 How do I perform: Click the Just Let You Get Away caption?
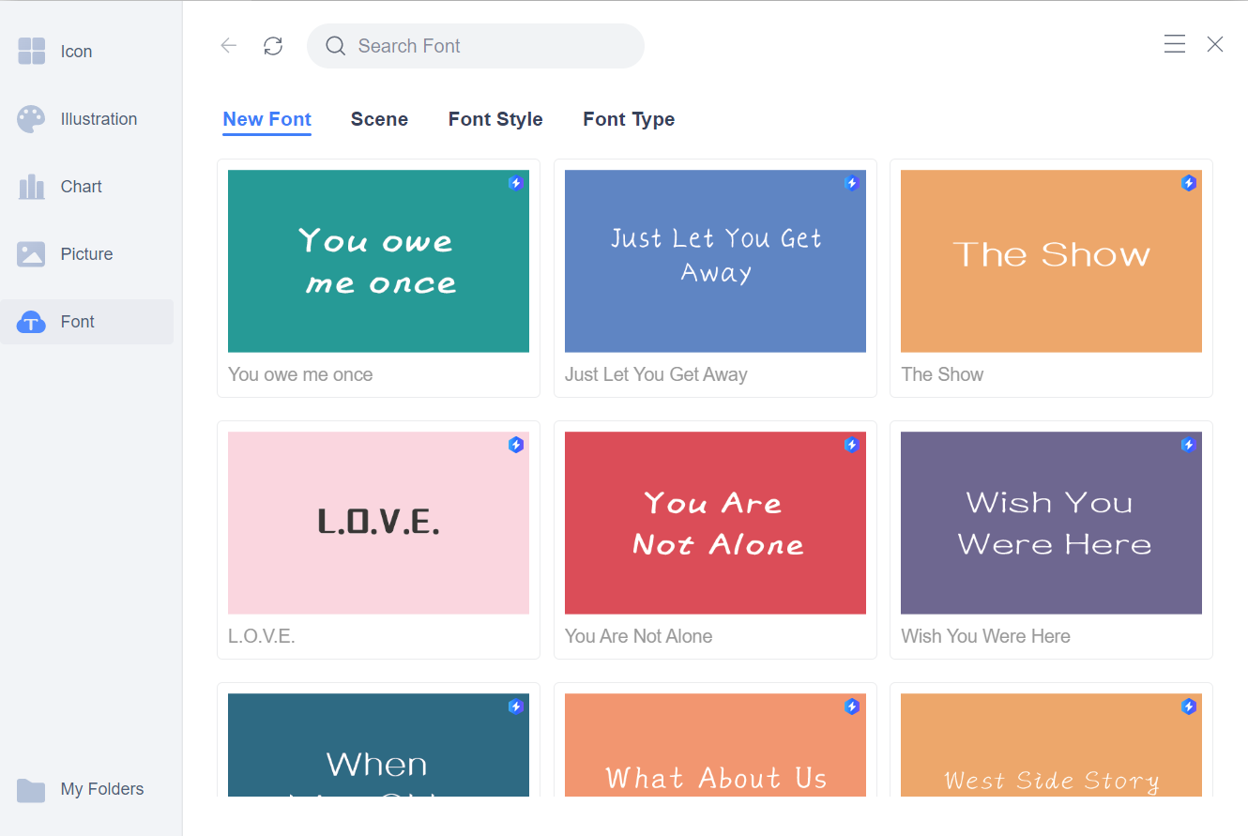coord(656,374)
